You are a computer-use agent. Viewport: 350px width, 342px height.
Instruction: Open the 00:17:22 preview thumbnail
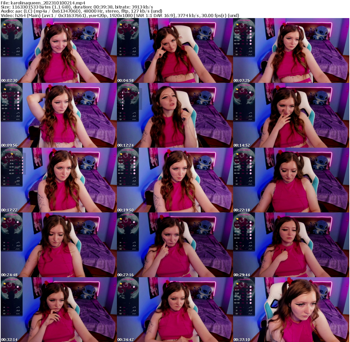58,180
